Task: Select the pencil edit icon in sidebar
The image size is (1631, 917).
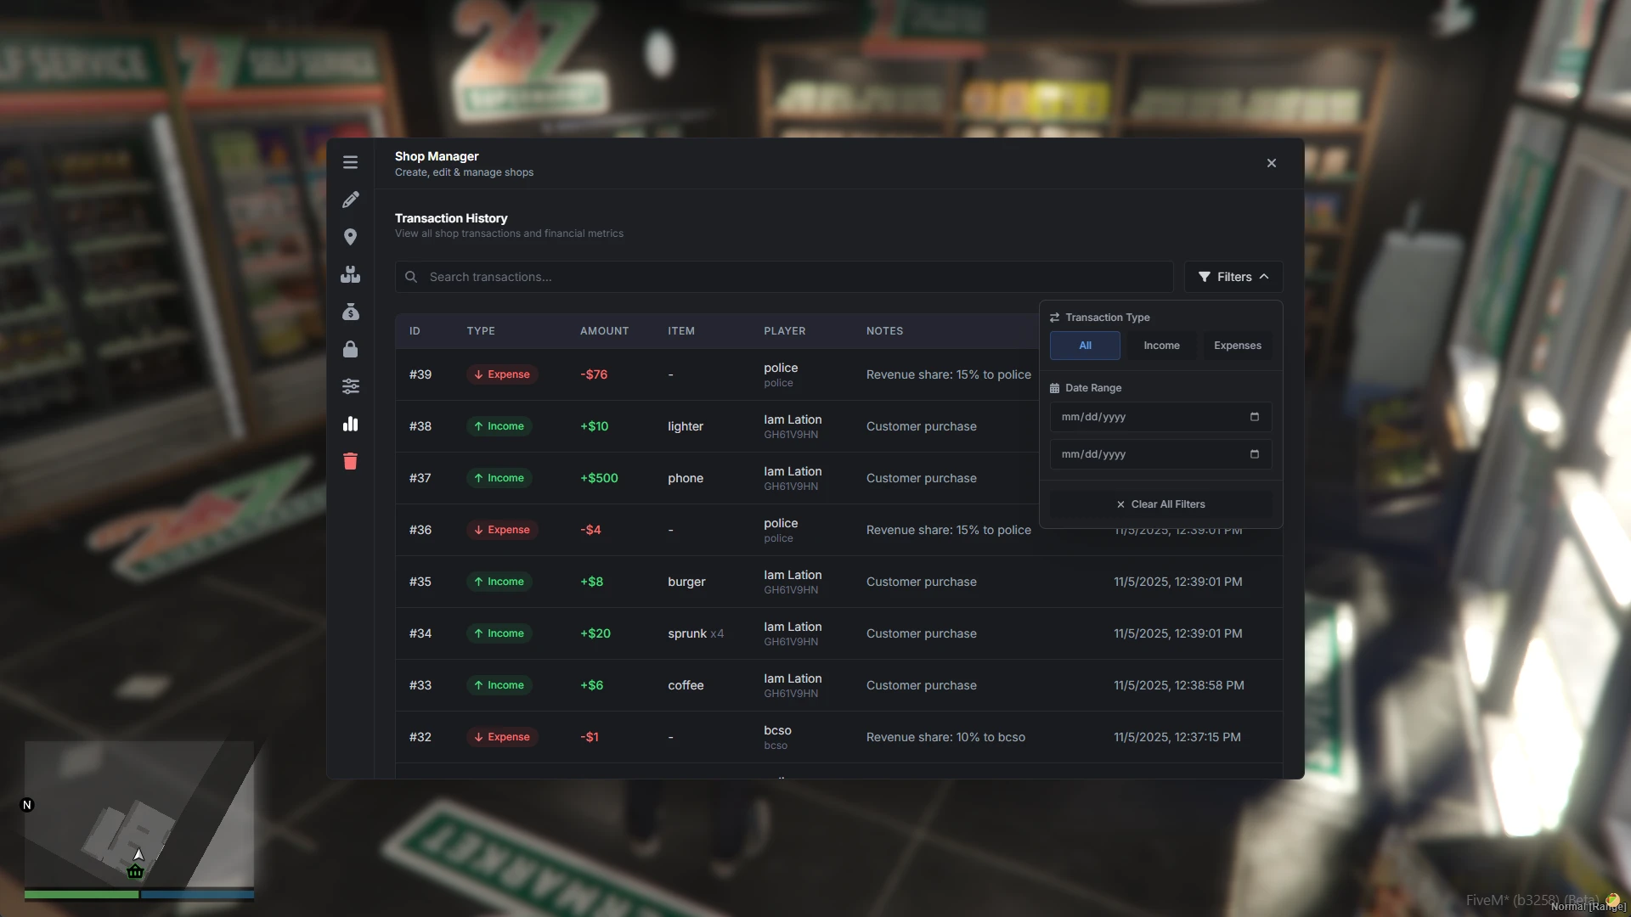Action: click(x=350, y=200)
